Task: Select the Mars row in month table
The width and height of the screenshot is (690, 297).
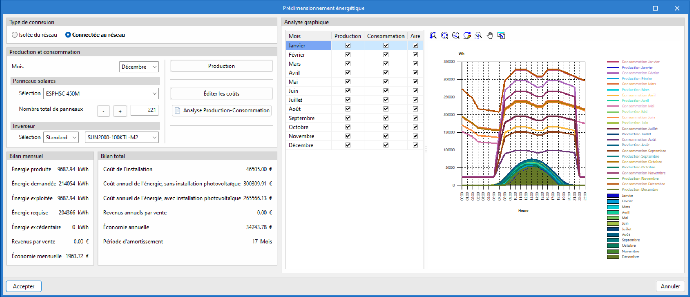Action: [295, 64]
